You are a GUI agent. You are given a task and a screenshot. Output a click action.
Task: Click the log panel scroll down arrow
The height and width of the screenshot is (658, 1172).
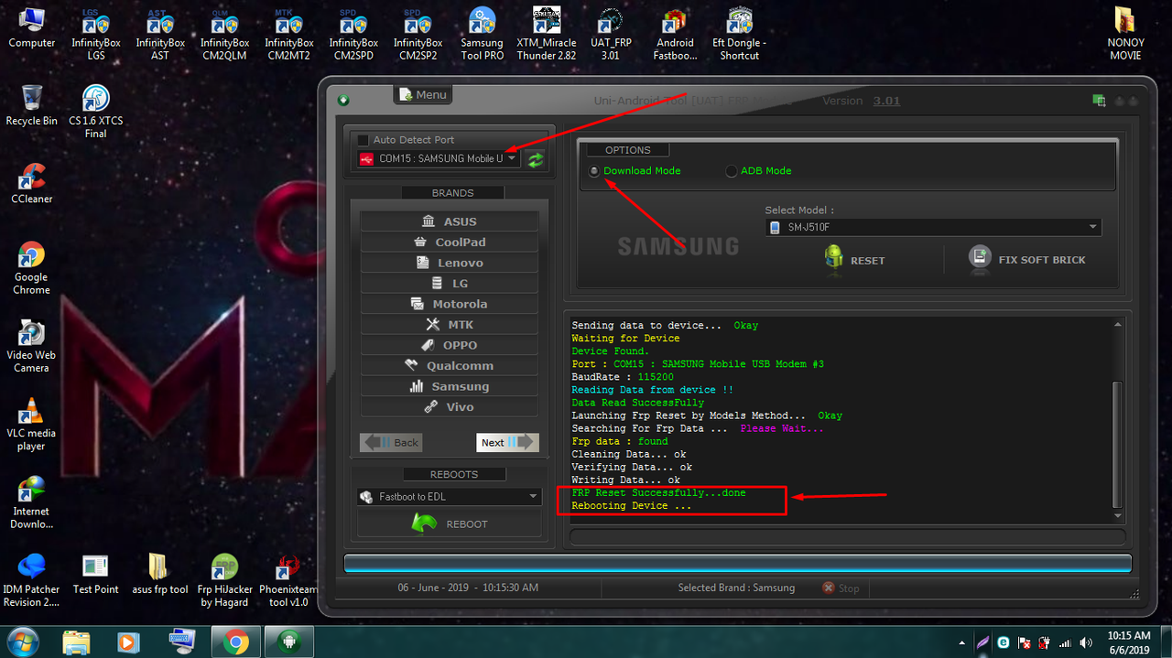point(1117,516)
